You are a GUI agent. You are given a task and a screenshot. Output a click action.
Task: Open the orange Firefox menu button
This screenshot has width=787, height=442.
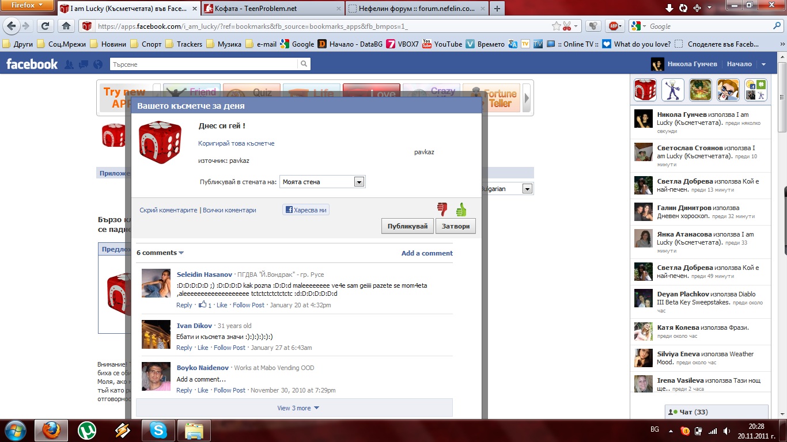pyautogui.click(x=28, y=6)
